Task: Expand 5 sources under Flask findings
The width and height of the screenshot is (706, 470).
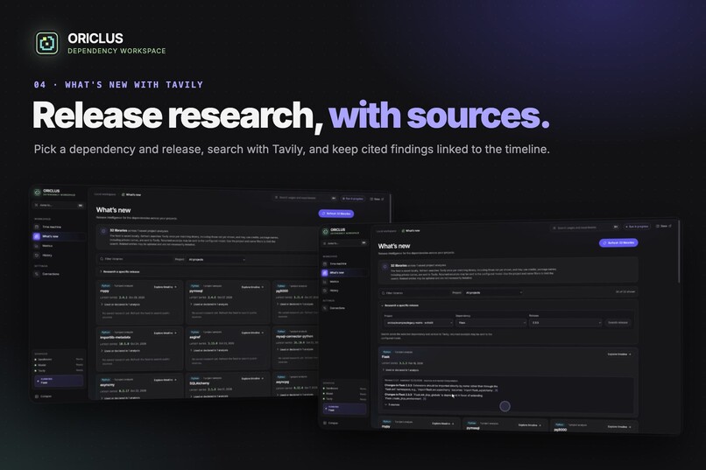Action: 392,404
